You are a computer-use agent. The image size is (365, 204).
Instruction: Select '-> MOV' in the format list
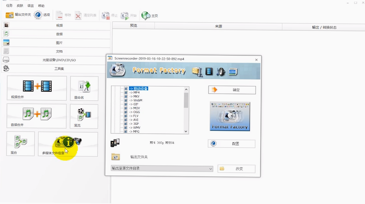tap(135, 108)
